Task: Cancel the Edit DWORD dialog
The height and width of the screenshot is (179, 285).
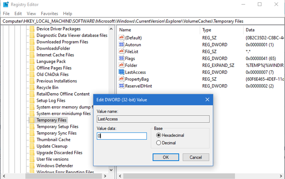Action: [196, 157]
